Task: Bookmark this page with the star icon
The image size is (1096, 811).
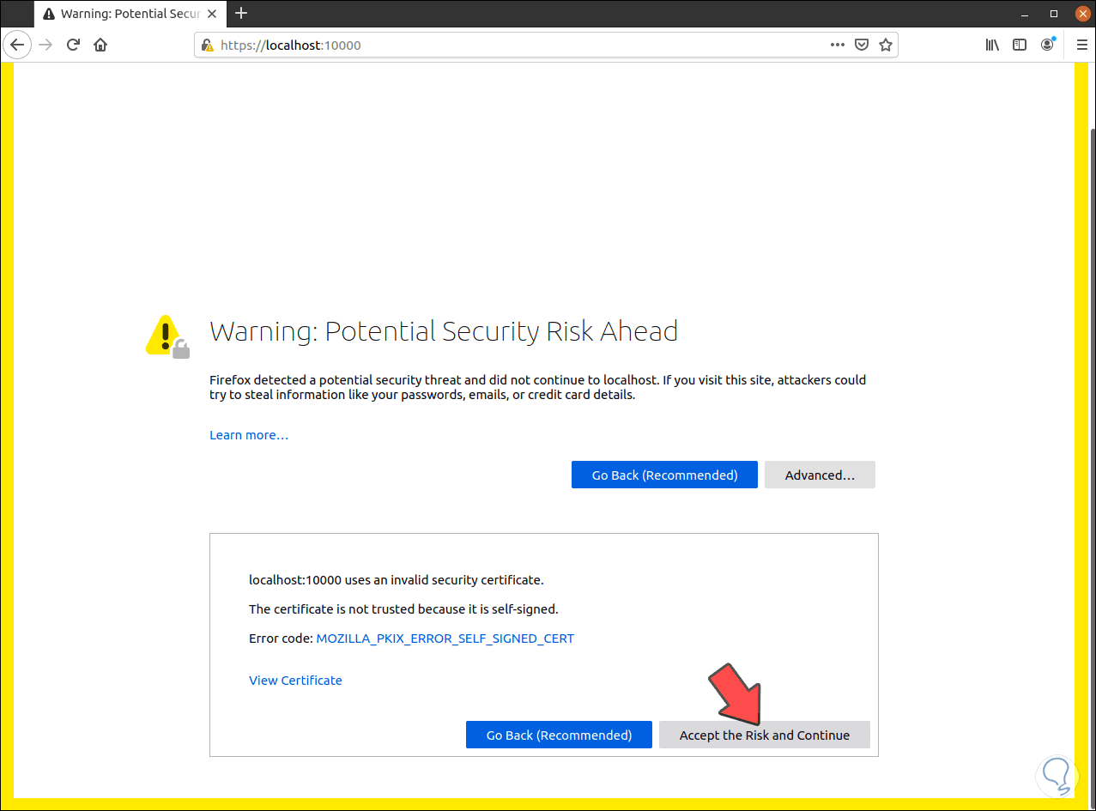Action: pyautogui.click(x=886, y=45)
